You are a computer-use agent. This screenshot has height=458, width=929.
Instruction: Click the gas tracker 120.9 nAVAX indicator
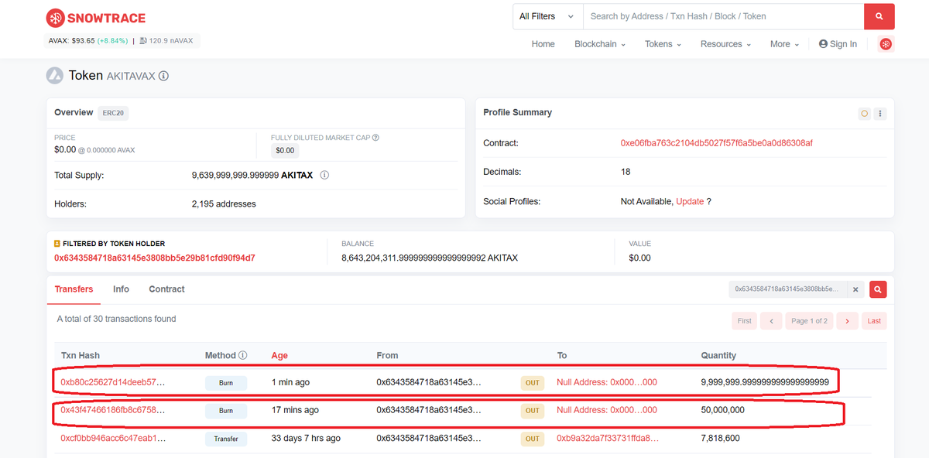[x=167, y=41]
